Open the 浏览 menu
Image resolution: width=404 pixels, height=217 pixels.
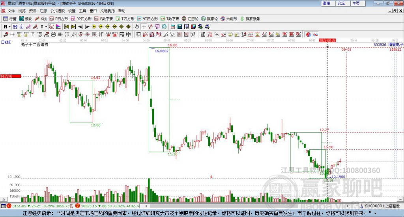pos(22,11)
